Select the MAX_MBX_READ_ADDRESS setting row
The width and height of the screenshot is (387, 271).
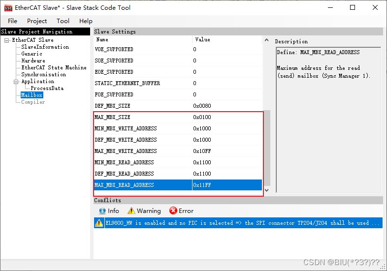point(178,185)
